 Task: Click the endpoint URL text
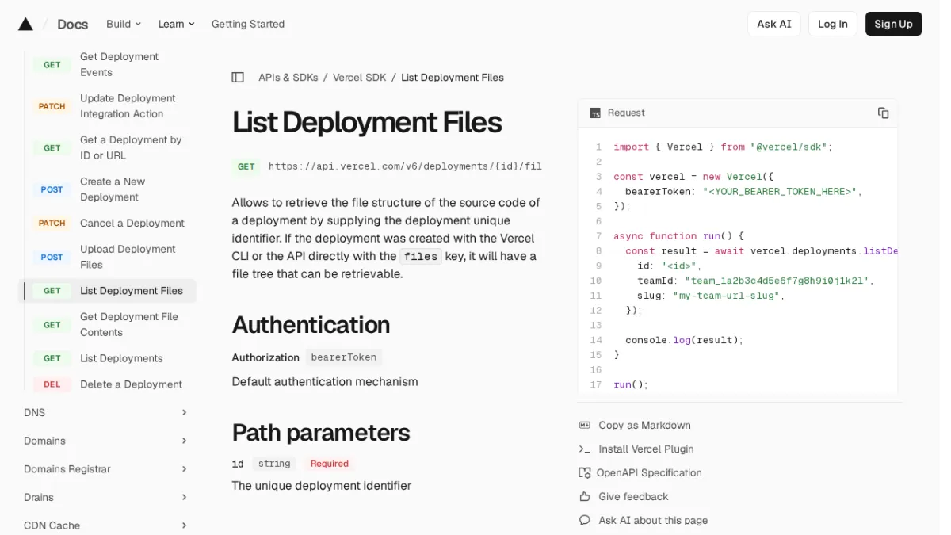405,166
